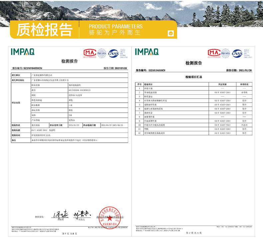Click the '材质' field label
The image size is (263, 240).
pyautogui.click(x=34, y=95)
